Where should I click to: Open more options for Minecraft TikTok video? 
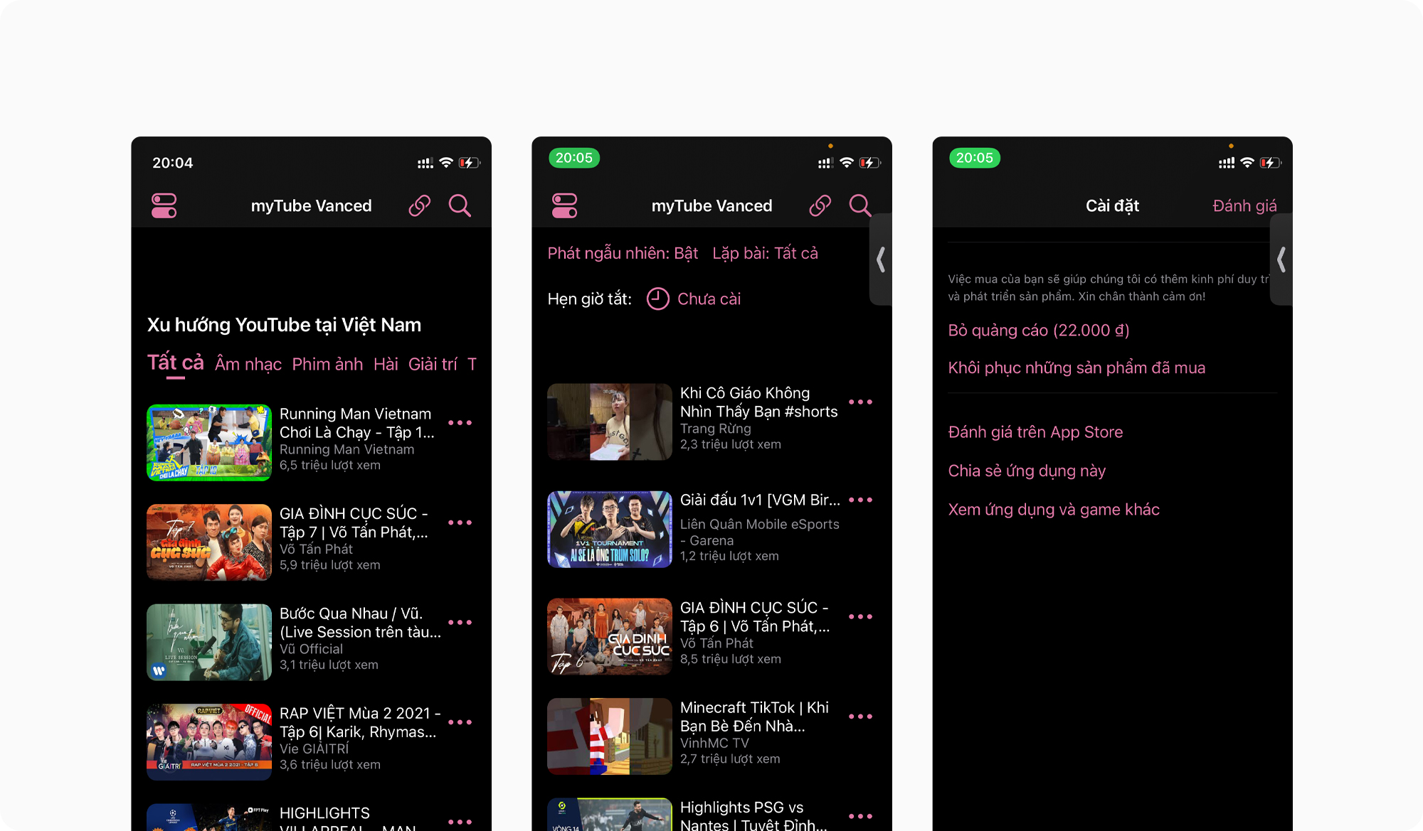tap(861, 717)
